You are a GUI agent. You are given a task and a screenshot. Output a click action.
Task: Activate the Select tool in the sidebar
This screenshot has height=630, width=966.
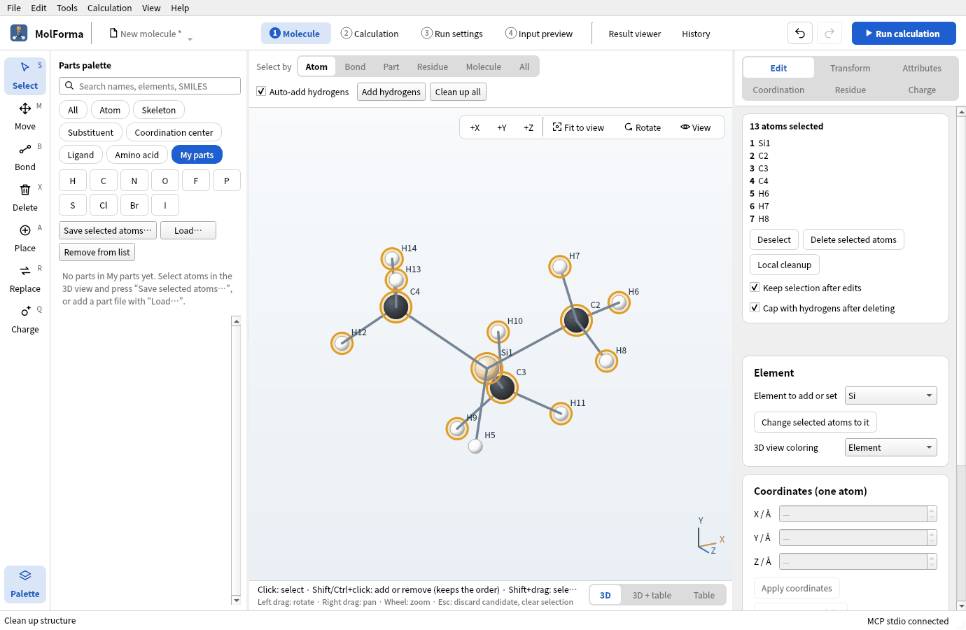25,76
